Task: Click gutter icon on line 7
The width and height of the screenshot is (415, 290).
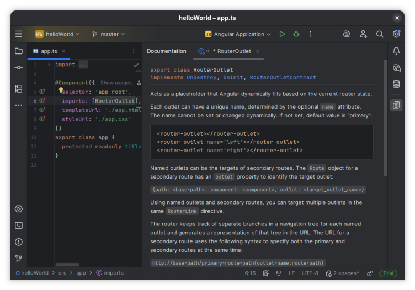Action: 42,110
